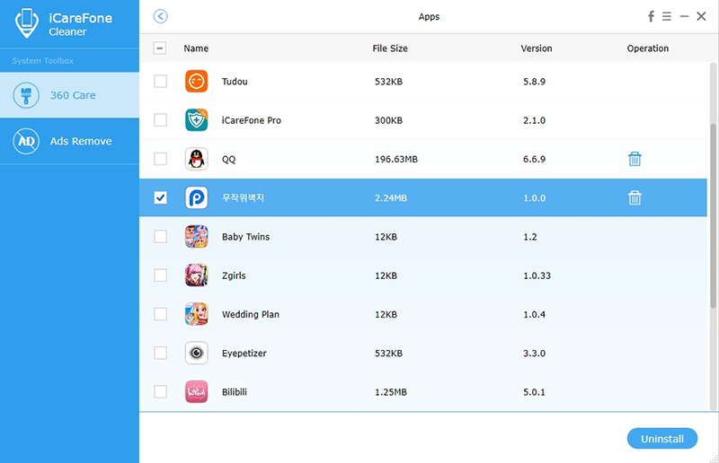Click the 360 Care brush icon
The height and width of the screenshot is (463, 719).
coord(26,95)
